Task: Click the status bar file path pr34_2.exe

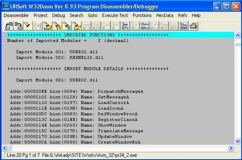Action: click(89, 155)
